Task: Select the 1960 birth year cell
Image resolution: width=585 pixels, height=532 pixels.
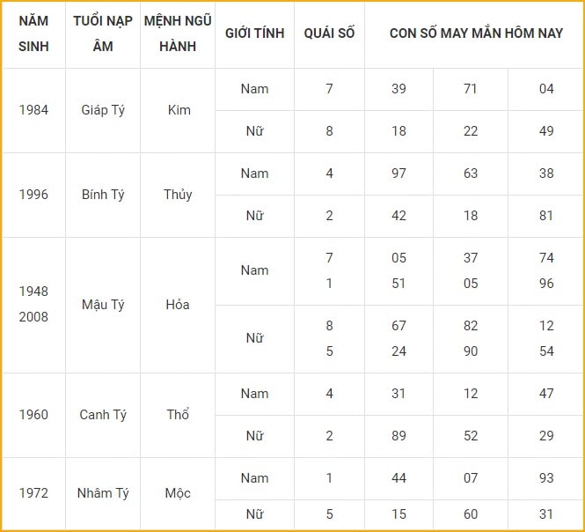Action: (33, 415)
